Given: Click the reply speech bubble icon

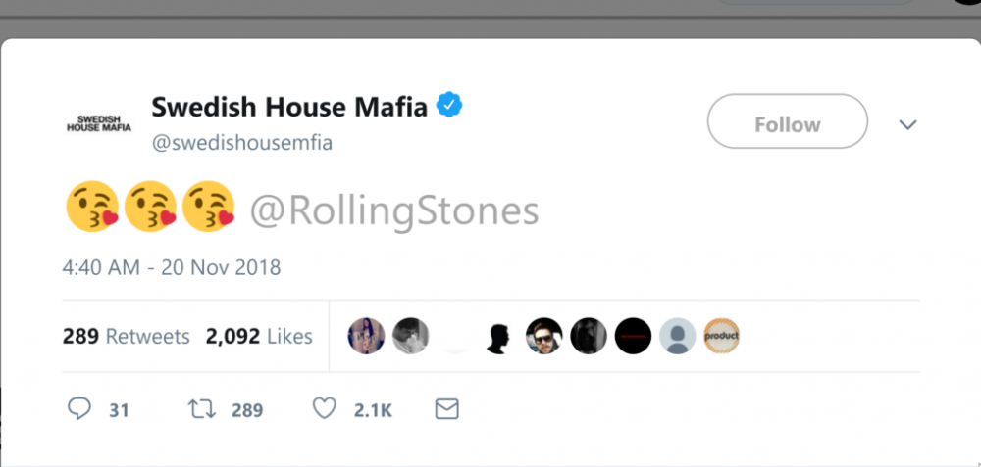Looking at the screenshot, I should coord(79,409).
